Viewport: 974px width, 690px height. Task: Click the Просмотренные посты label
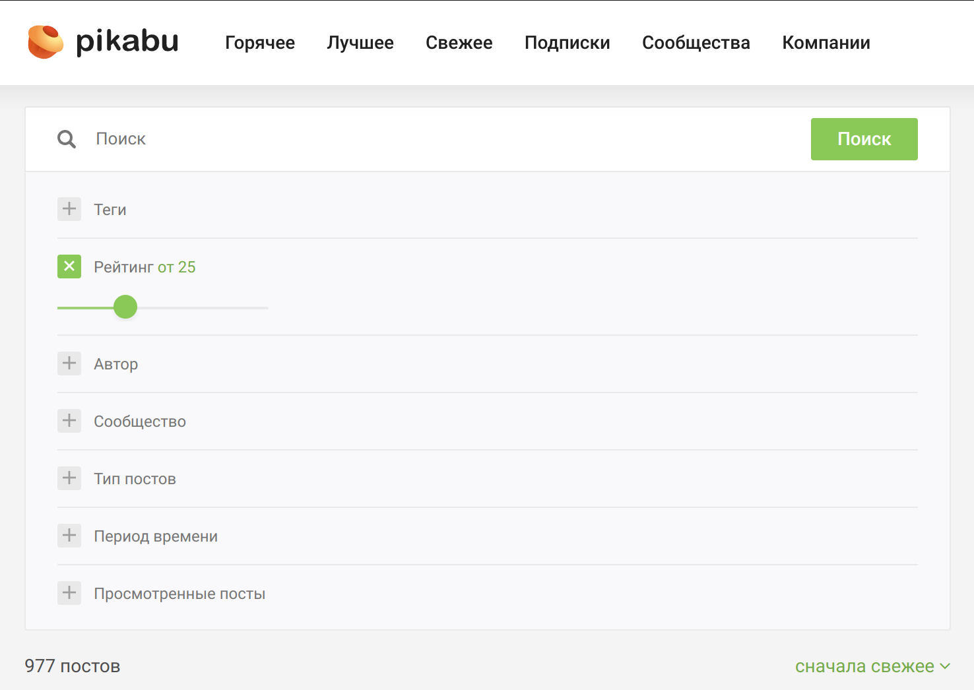(179, 594)
